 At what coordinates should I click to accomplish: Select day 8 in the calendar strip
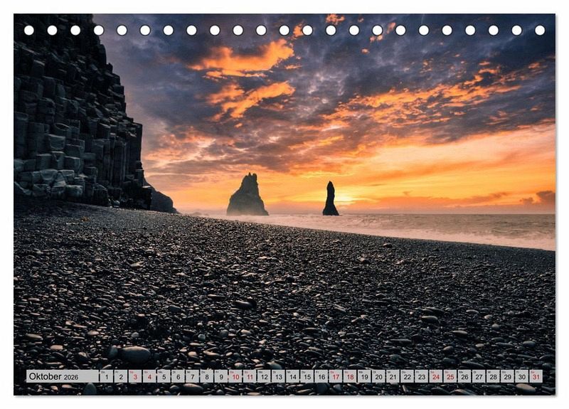point(207,376)
